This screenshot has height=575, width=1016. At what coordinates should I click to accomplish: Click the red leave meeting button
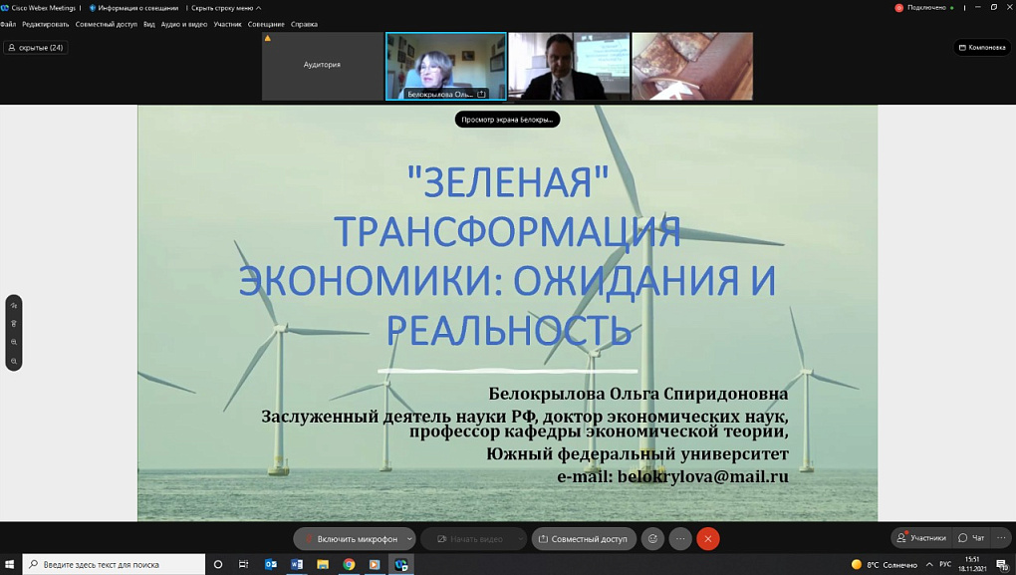pyautogui.click(x=708, y=538)
